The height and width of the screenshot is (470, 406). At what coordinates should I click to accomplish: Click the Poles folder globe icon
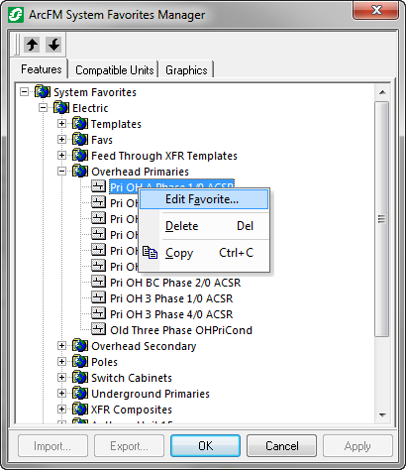point(80,362)
